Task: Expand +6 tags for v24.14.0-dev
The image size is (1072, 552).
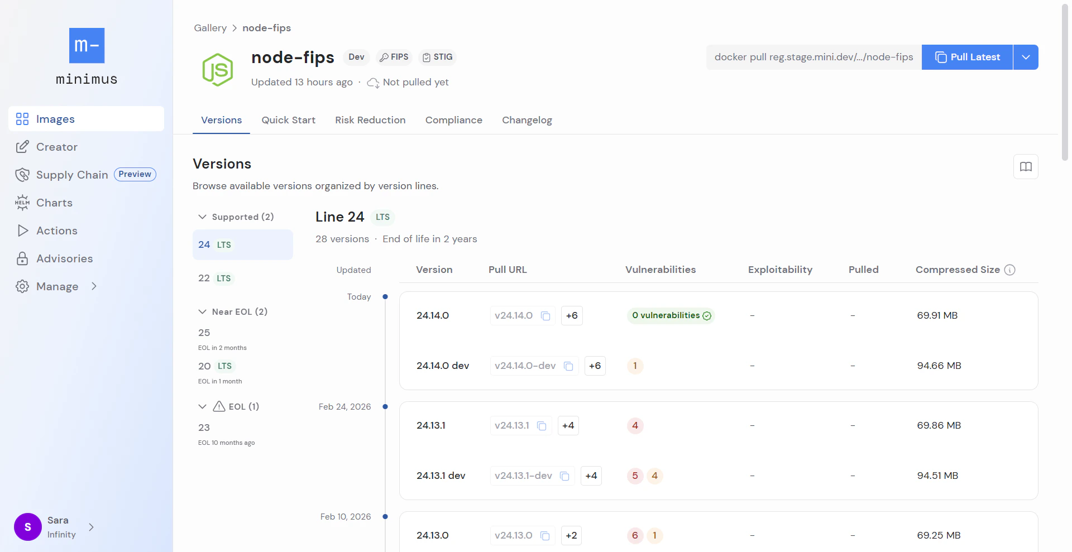Action: pos(595,366)
